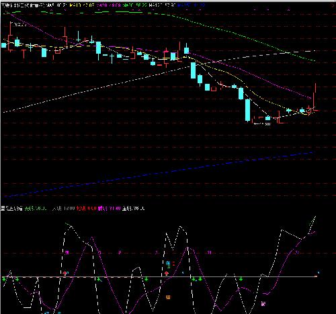
Task: Select the blue dashed MA250 trend line
Action: 158,174
